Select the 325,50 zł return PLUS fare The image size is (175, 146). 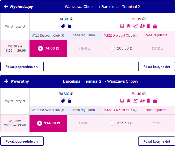112,123
